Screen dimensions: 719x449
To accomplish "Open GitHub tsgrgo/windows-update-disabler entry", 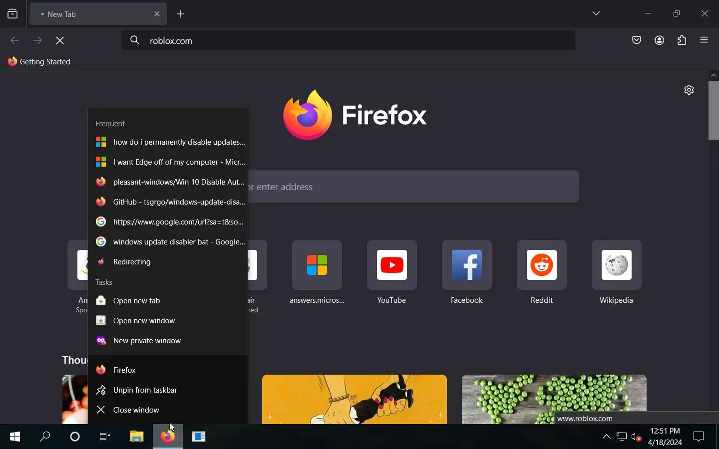I will tap(168, 202).
